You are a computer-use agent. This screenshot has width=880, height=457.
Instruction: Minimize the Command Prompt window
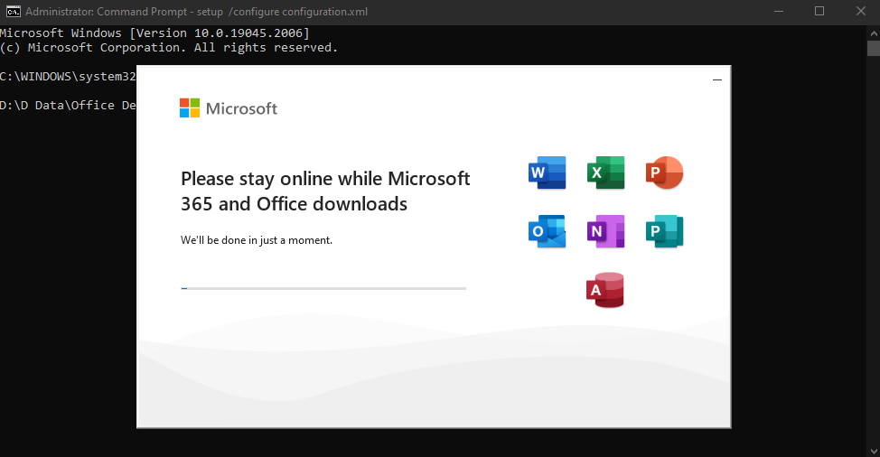point(779,11)
